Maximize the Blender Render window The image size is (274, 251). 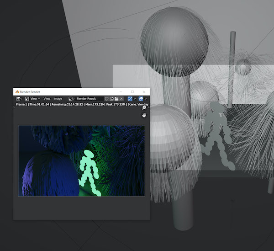click(132, 92)
